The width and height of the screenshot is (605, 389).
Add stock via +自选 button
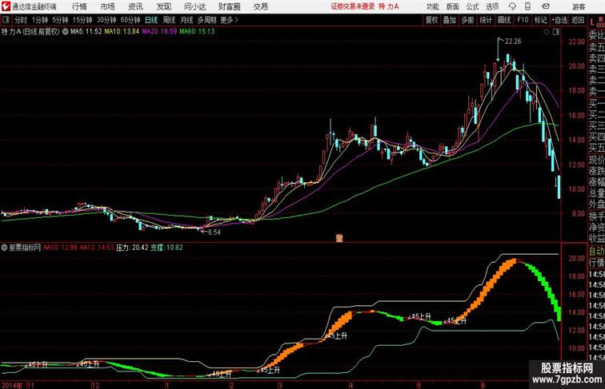559,20
